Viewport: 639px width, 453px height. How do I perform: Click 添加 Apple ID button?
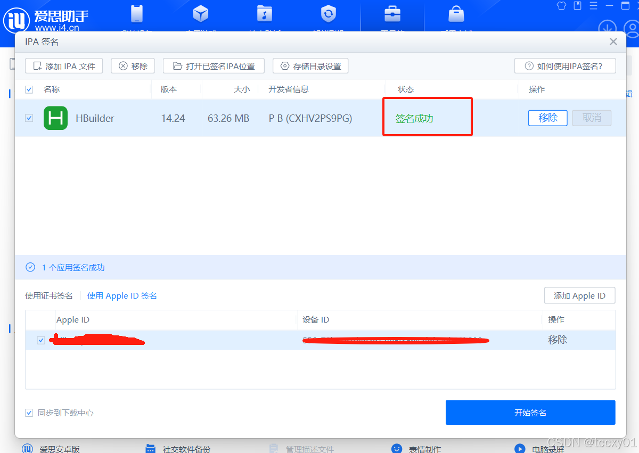[x=580, y=295]
